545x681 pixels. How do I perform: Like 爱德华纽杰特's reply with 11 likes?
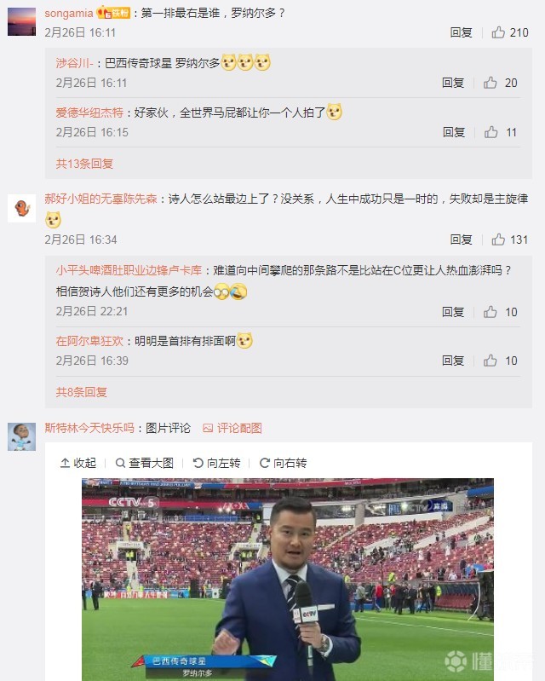click(490, 132)
